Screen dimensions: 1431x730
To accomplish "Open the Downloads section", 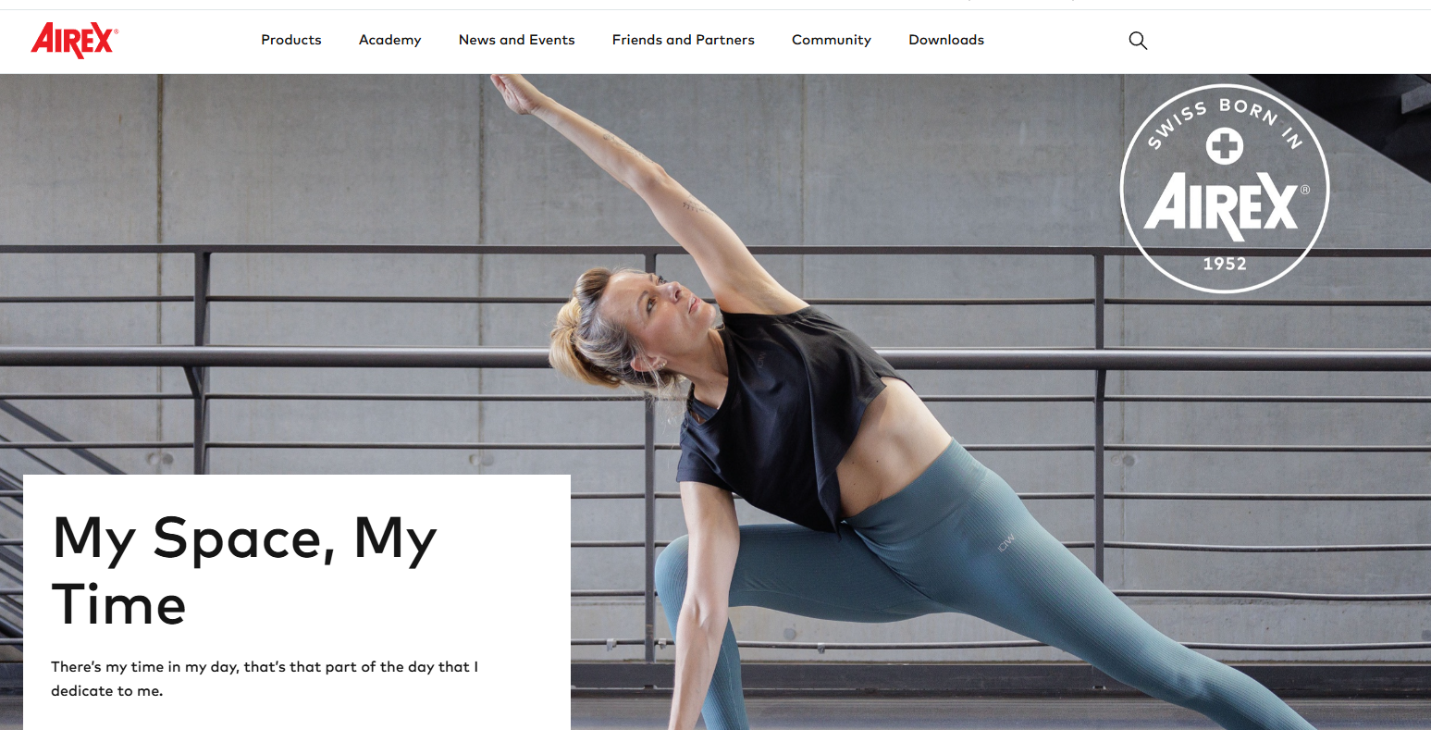I will point(946,40).
